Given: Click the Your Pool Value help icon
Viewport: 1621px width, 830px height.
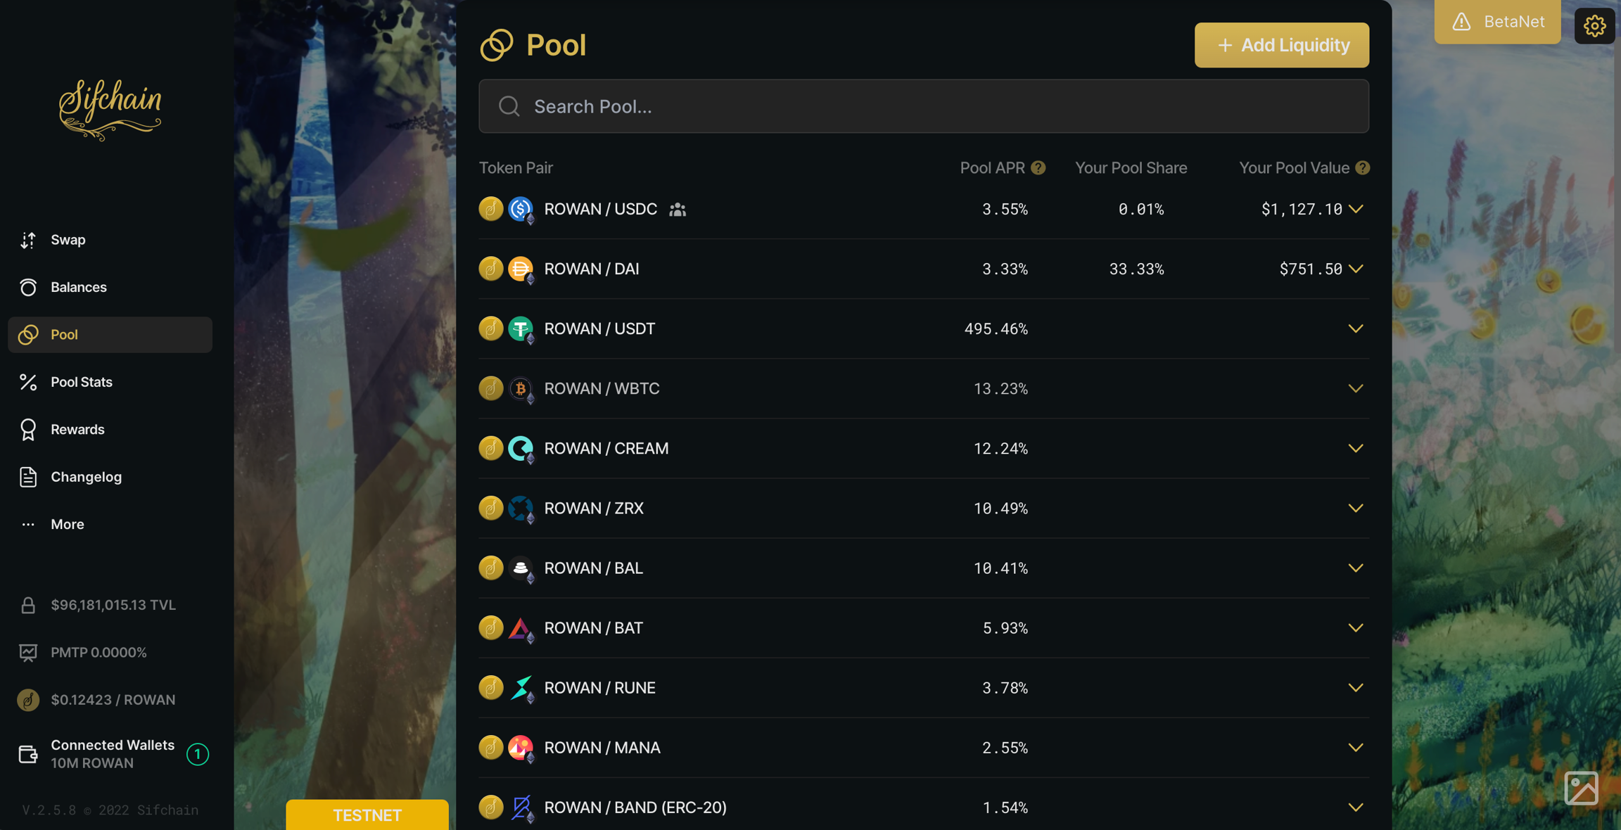Looking at the screenshot, I should coord(1363,168).
